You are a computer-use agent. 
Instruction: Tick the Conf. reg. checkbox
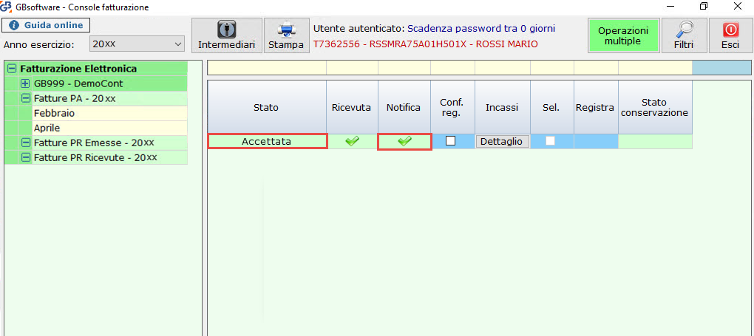pos(450,141)
